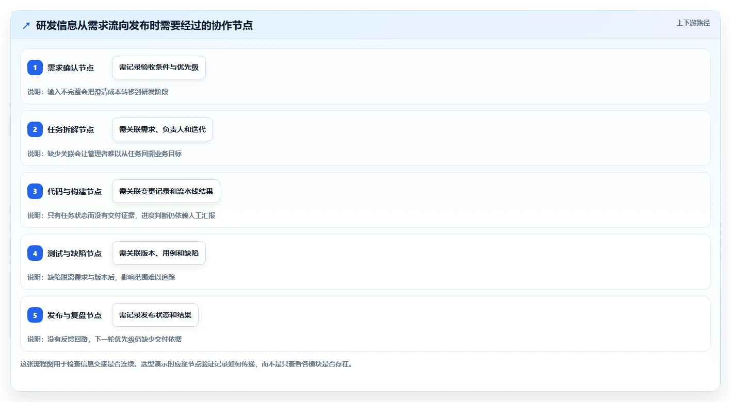Click step number 3 badge
Screen dimensions: 731x402
(x=35, y=191)
